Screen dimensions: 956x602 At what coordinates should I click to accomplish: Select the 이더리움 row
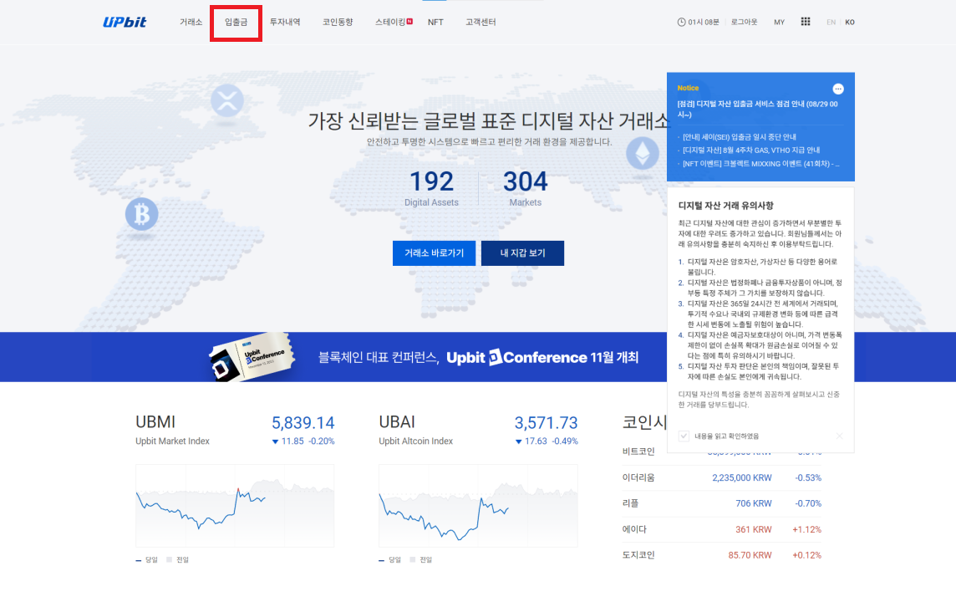pos(721,477)
